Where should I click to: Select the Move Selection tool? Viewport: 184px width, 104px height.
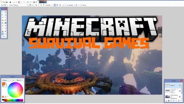pos(5,15)
